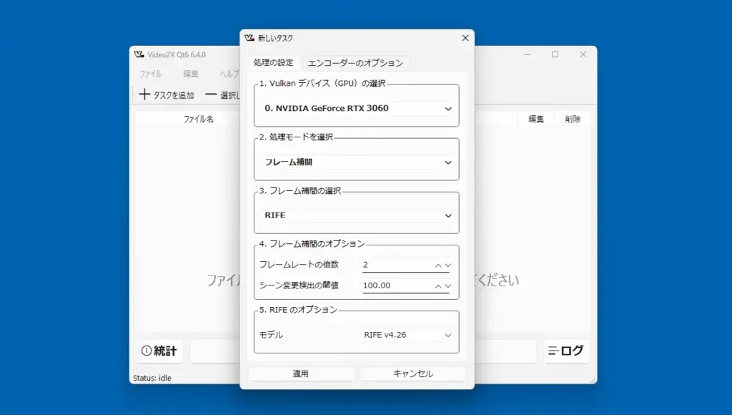732x415 pixels.
Task: Open the ログ log button
Action: [x=566, y=351]
